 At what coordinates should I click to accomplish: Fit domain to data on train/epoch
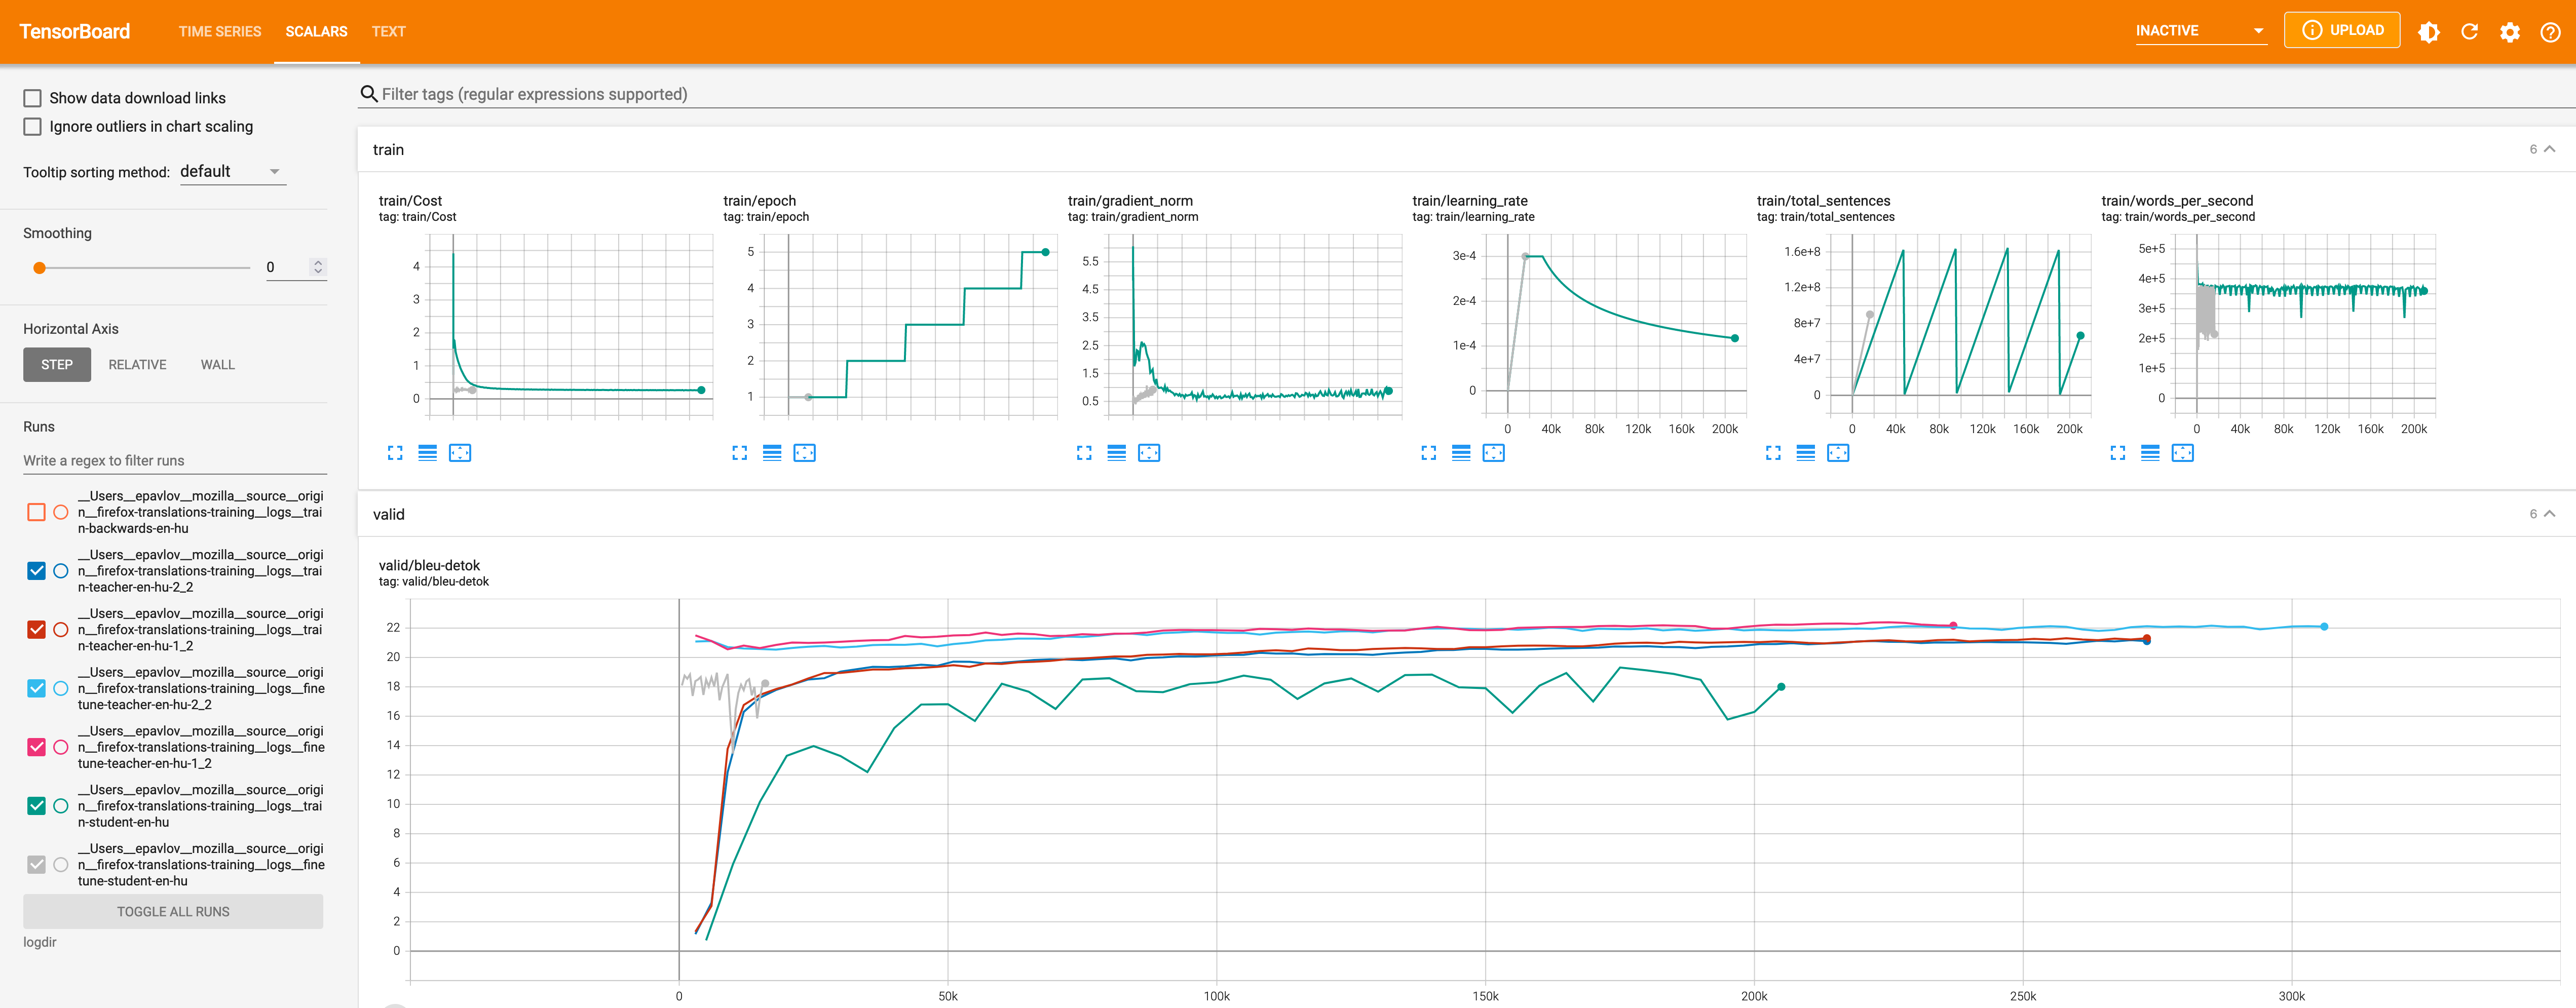pos(804,453)
